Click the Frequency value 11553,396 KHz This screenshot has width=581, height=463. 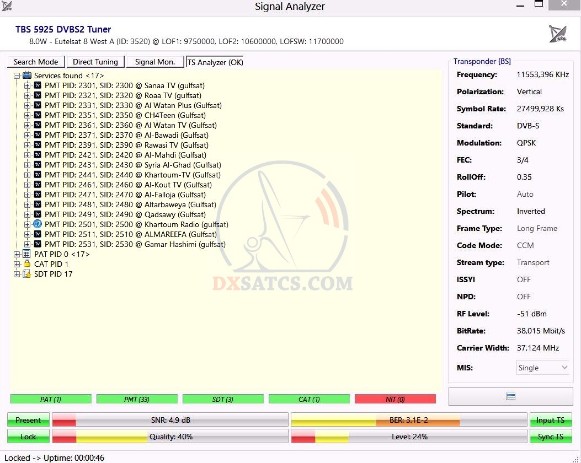point(543,74)
